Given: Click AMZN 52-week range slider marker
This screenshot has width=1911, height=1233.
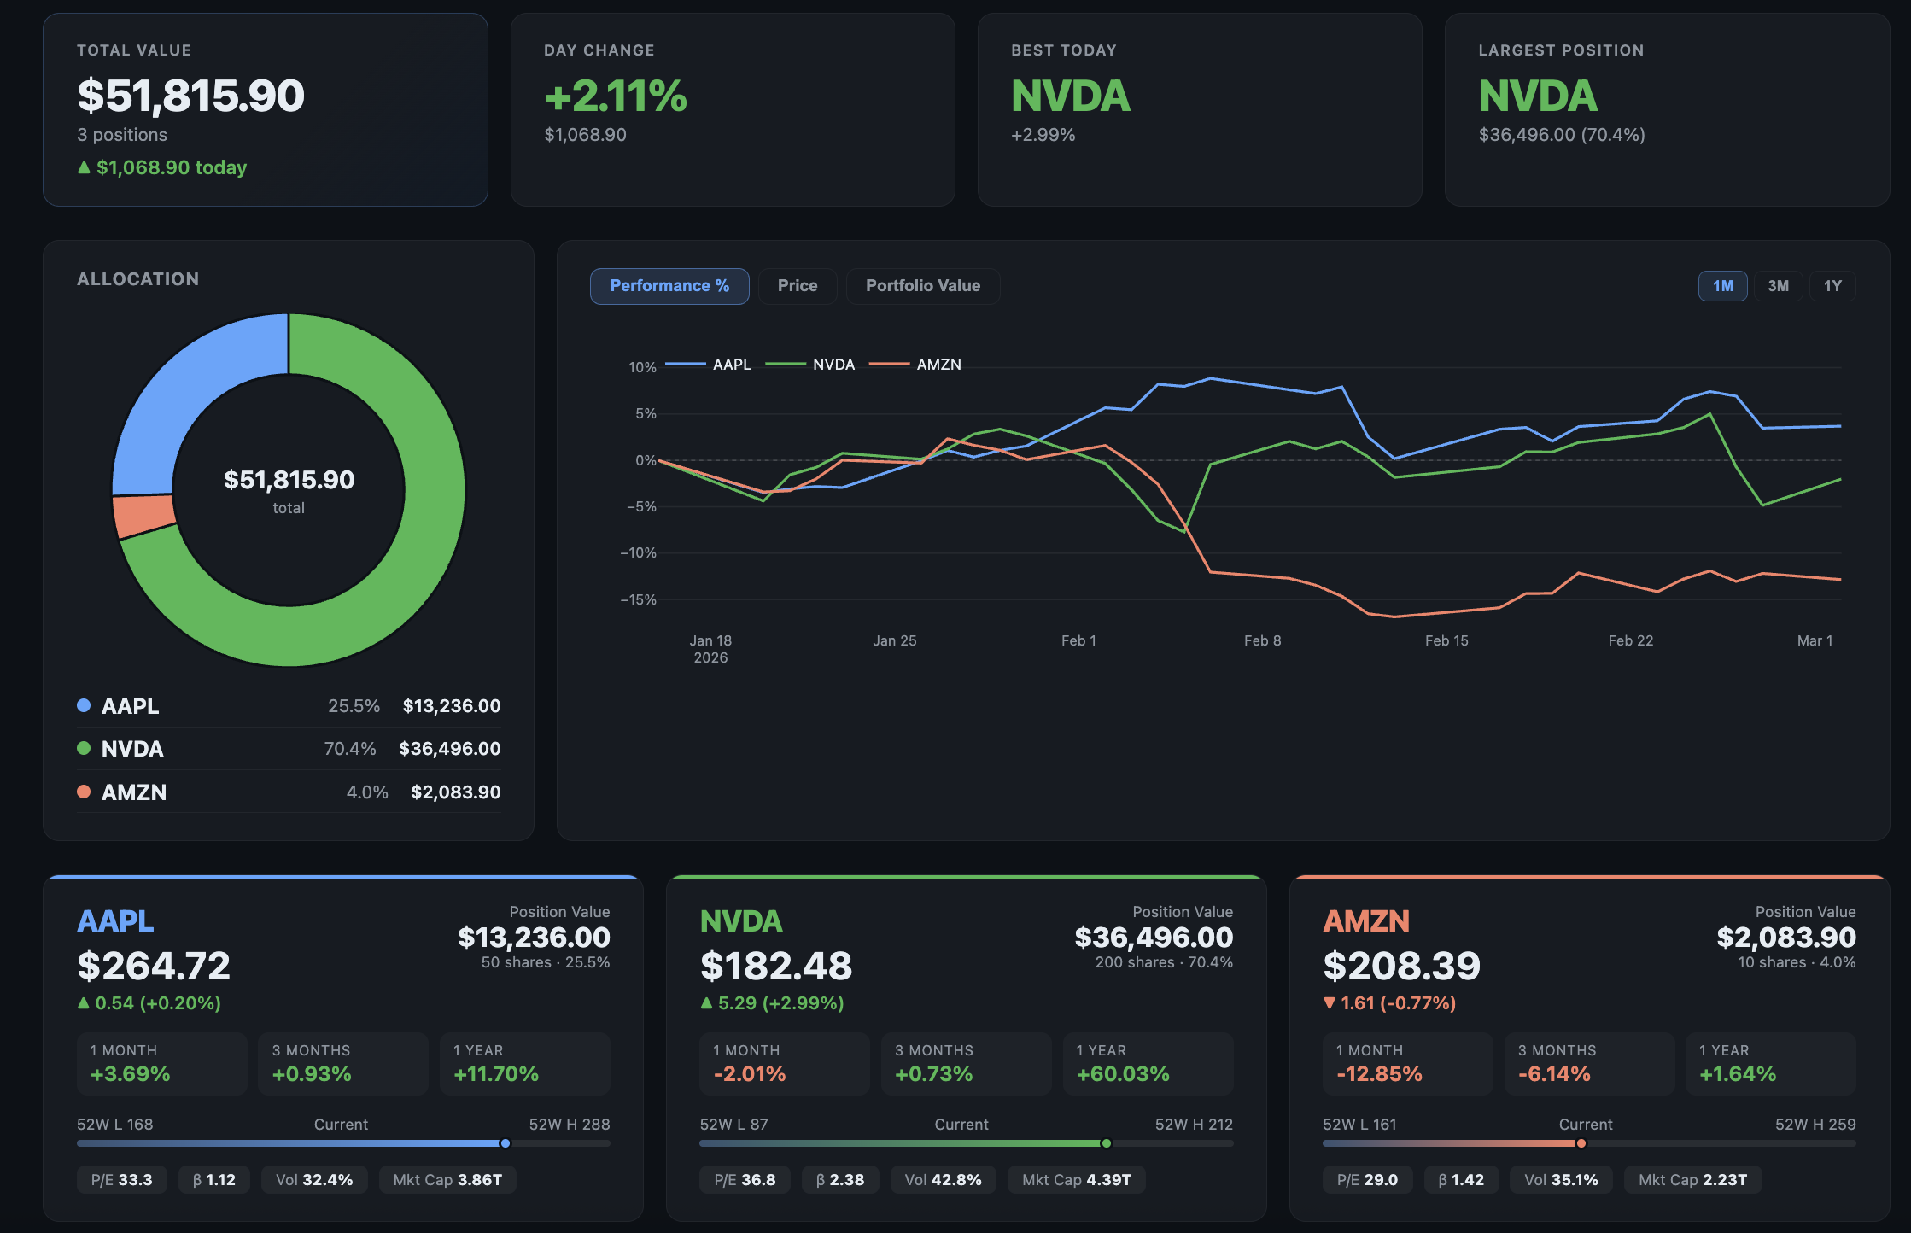Looking at the screenshot, I should click(x=1581, y=1143).
